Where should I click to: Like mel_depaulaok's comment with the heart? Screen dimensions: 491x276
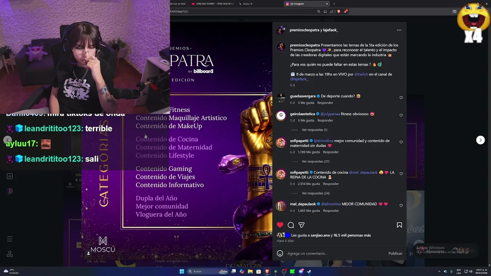click(x=401, y=206)
